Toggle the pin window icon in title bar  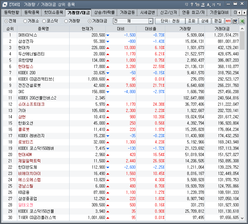click(x=203, y=5)
